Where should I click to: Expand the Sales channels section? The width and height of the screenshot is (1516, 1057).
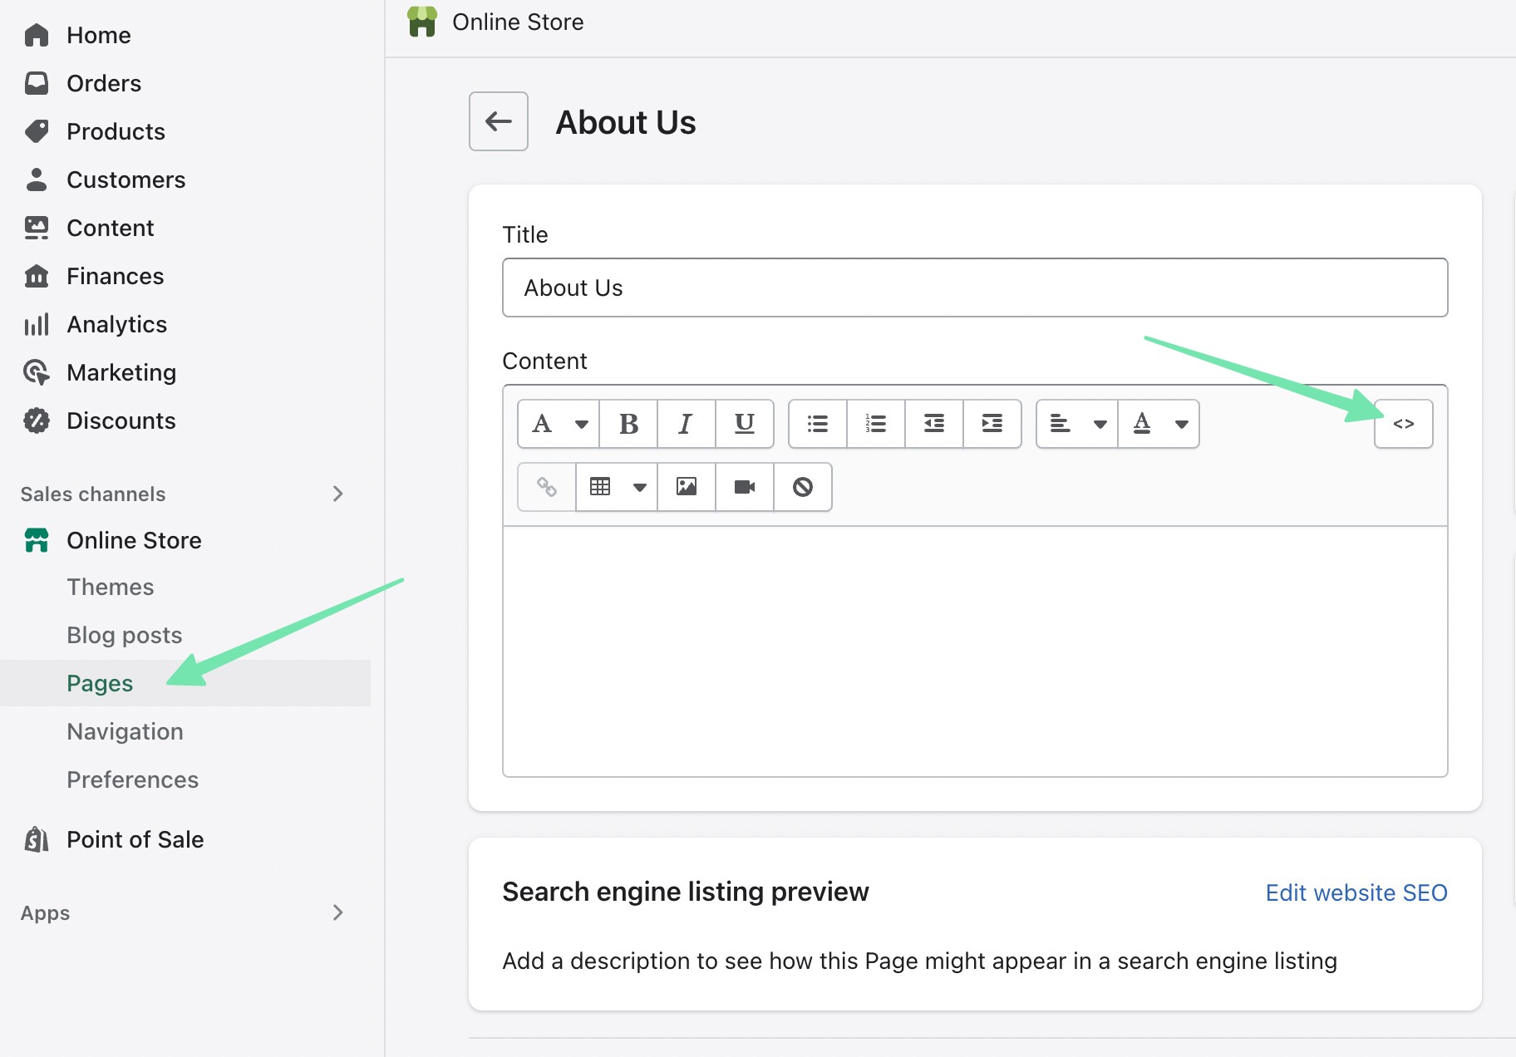point(337,494)
